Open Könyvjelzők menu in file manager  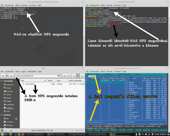pos(32,72)
